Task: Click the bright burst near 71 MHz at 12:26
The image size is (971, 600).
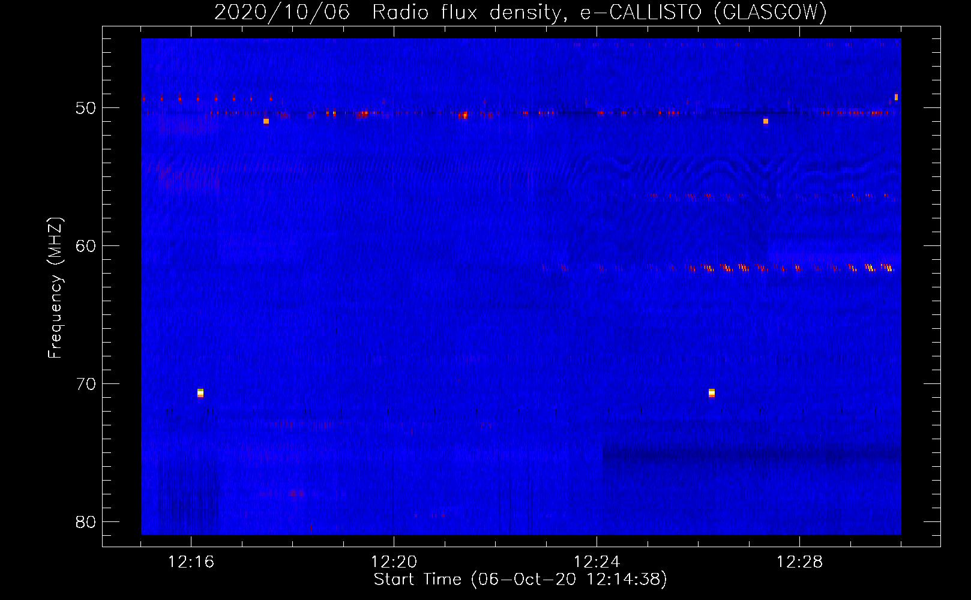Action: [712, 393]
